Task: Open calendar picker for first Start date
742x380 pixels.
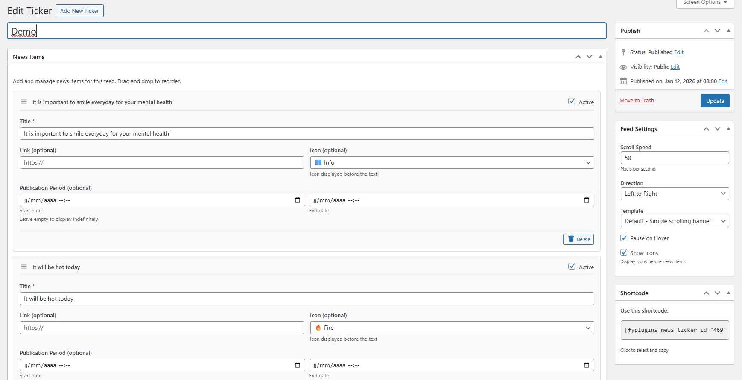Action: coord(298,200)
